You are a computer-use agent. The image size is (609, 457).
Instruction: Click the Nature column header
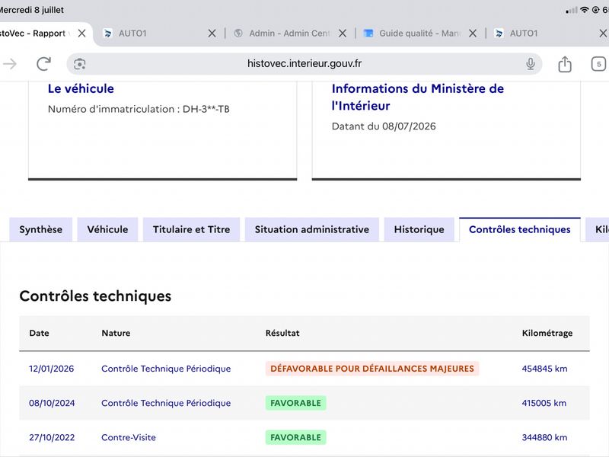(116, 333)
